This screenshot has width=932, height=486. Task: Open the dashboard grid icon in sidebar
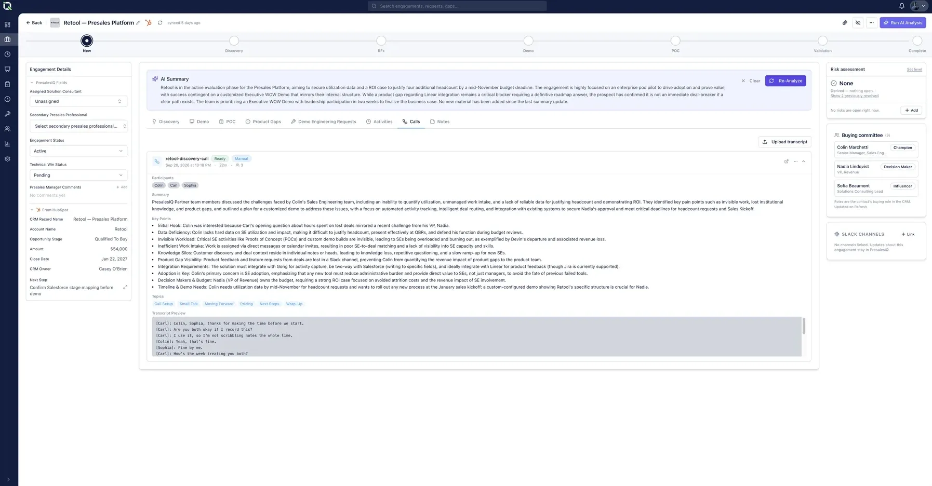click(x=7, y=24)
